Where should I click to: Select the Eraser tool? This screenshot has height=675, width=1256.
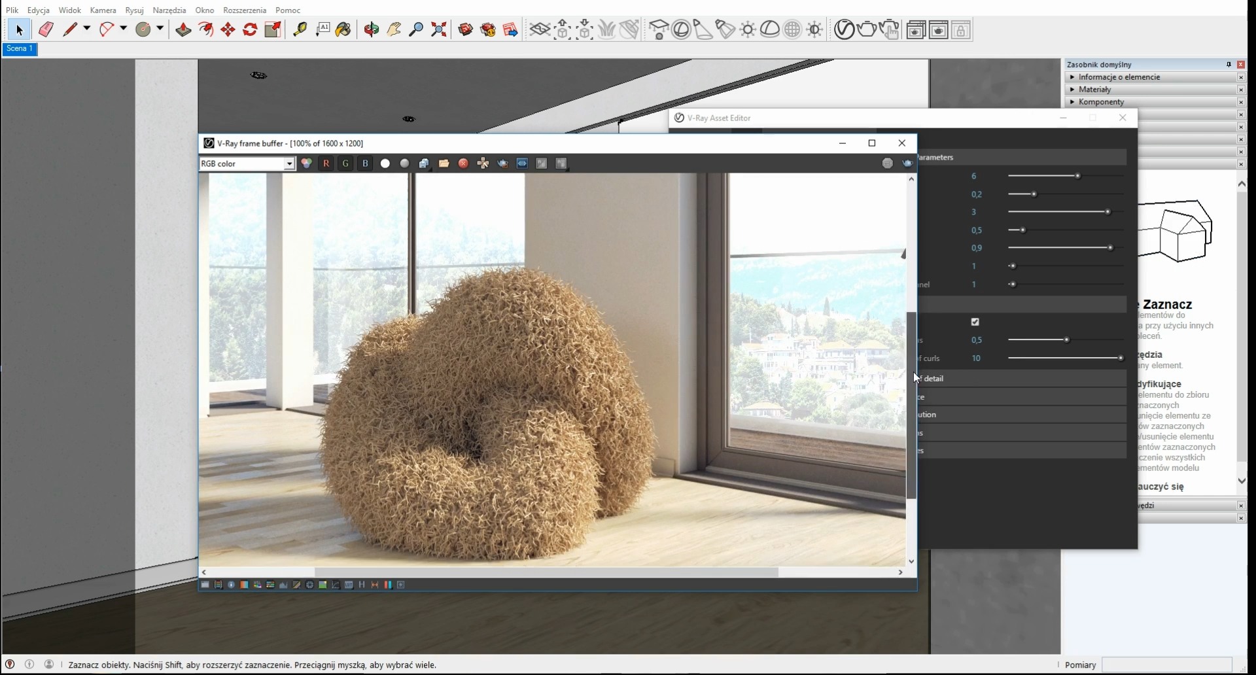(x=45, y=29)
